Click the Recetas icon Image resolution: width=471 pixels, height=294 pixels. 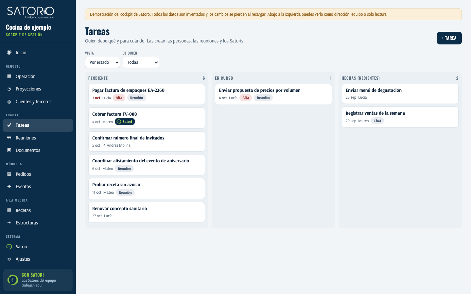[9, 210]
